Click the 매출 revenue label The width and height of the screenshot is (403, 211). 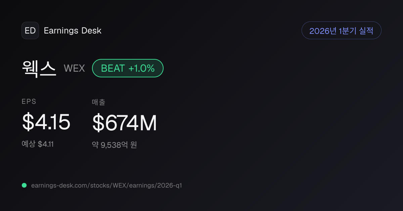tap(98, 102)
